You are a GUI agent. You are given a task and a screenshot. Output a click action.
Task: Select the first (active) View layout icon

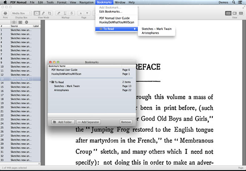click(x=228, y=13)
